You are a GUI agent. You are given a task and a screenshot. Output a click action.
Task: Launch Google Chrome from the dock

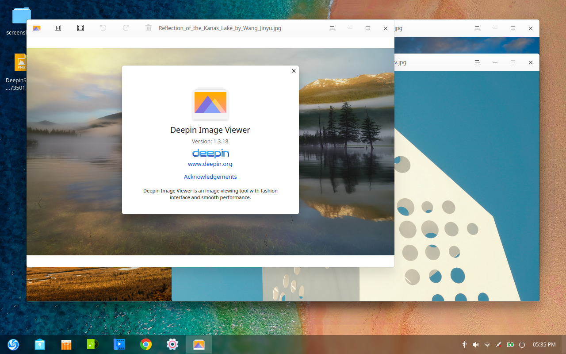point(145,344)
